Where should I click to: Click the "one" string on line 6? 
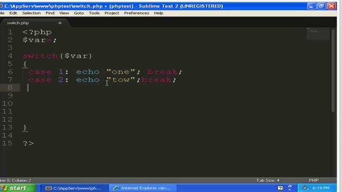(x=121, y=71)
